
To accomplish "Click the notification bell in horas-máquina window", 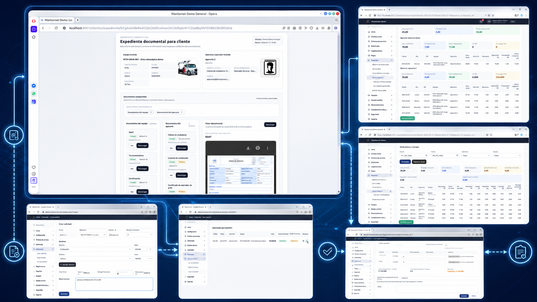I will click(481, 22).
